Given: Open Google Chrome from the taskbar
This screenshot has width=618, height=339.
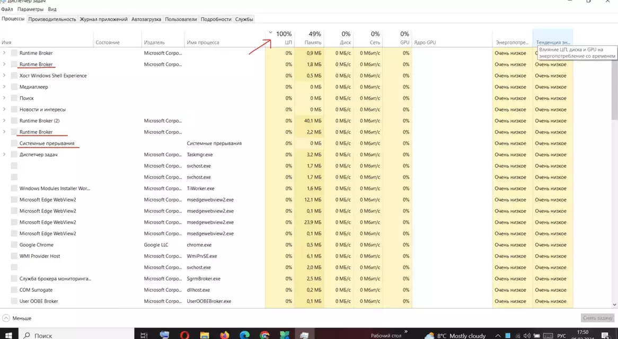Looking at the screenshot, I should click(x=265, y=335).
